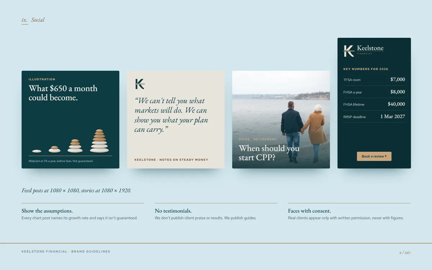
Task: Click the '$7,000' value
Action: (398, 79)
